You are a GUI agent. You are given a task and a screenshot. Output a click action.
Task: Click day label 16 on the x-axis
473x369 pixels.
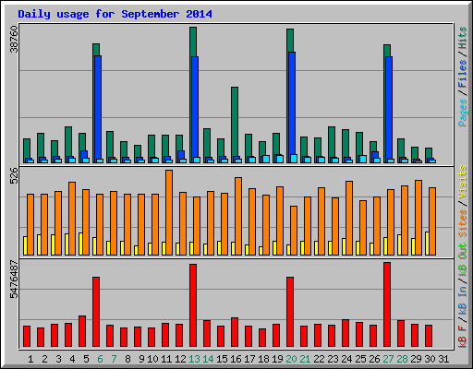tap(236, 359)
